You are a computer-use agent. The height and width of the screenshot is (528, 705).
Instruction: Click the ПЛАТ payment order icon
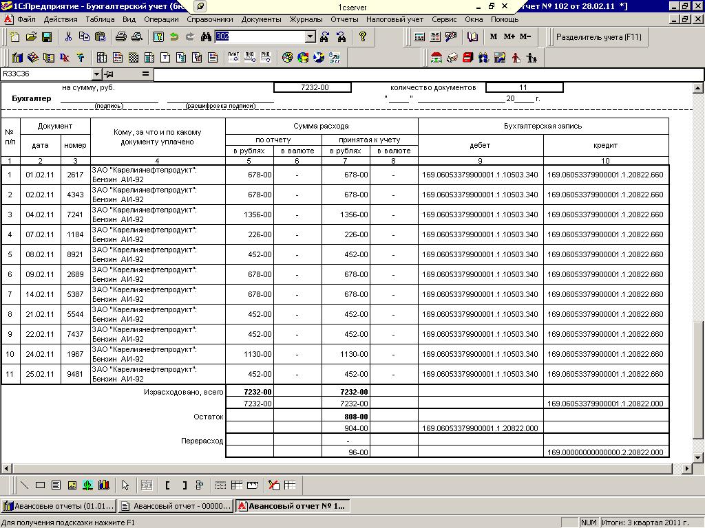[233, 58]
